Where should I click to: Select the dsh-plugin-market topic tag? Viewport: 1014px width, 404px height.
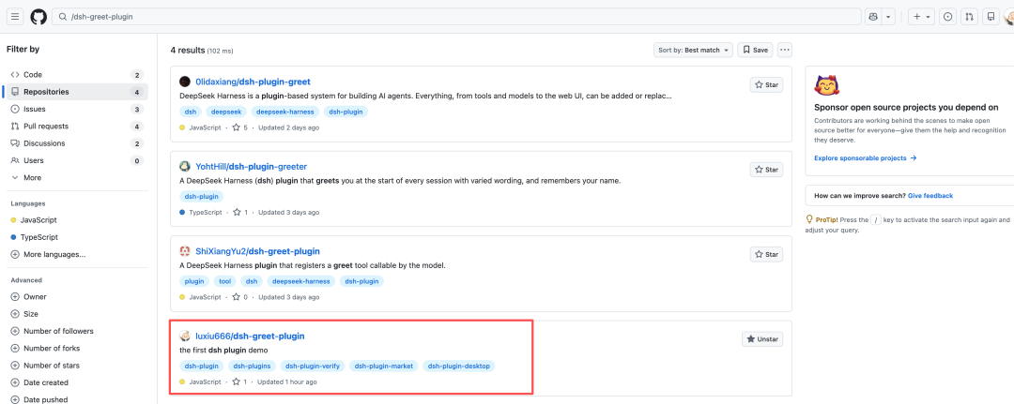click(x=384, y=366)
